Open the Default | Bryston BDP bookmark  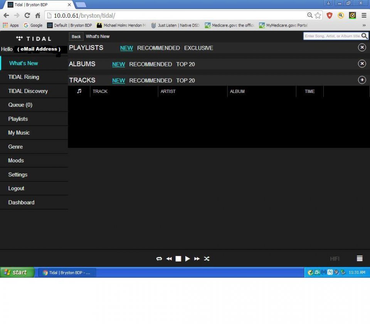click(70, 25)
